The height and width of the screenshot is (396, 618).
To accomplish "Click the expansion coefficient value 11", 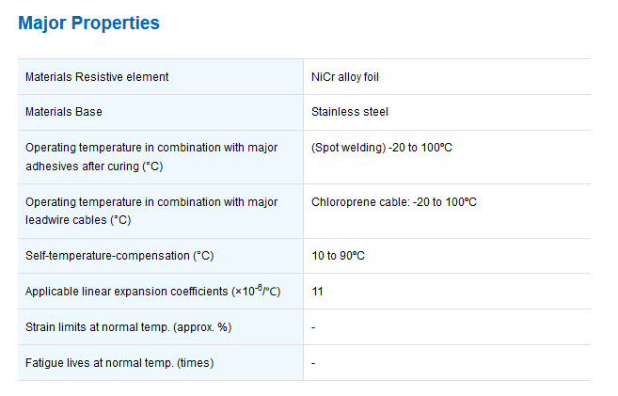I will (317, 292).
